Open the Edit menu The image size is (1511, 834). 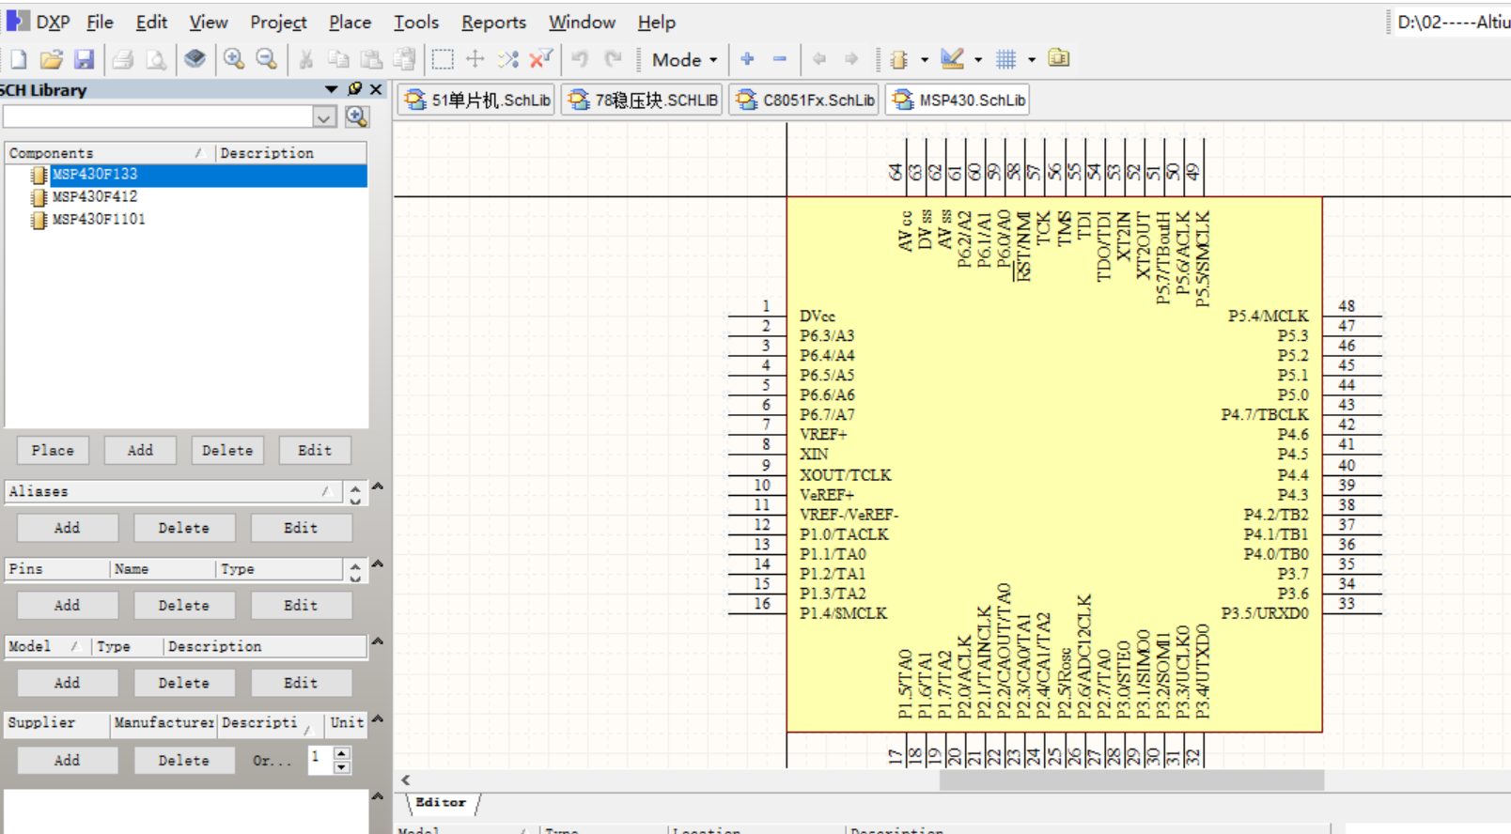(151, 22)
